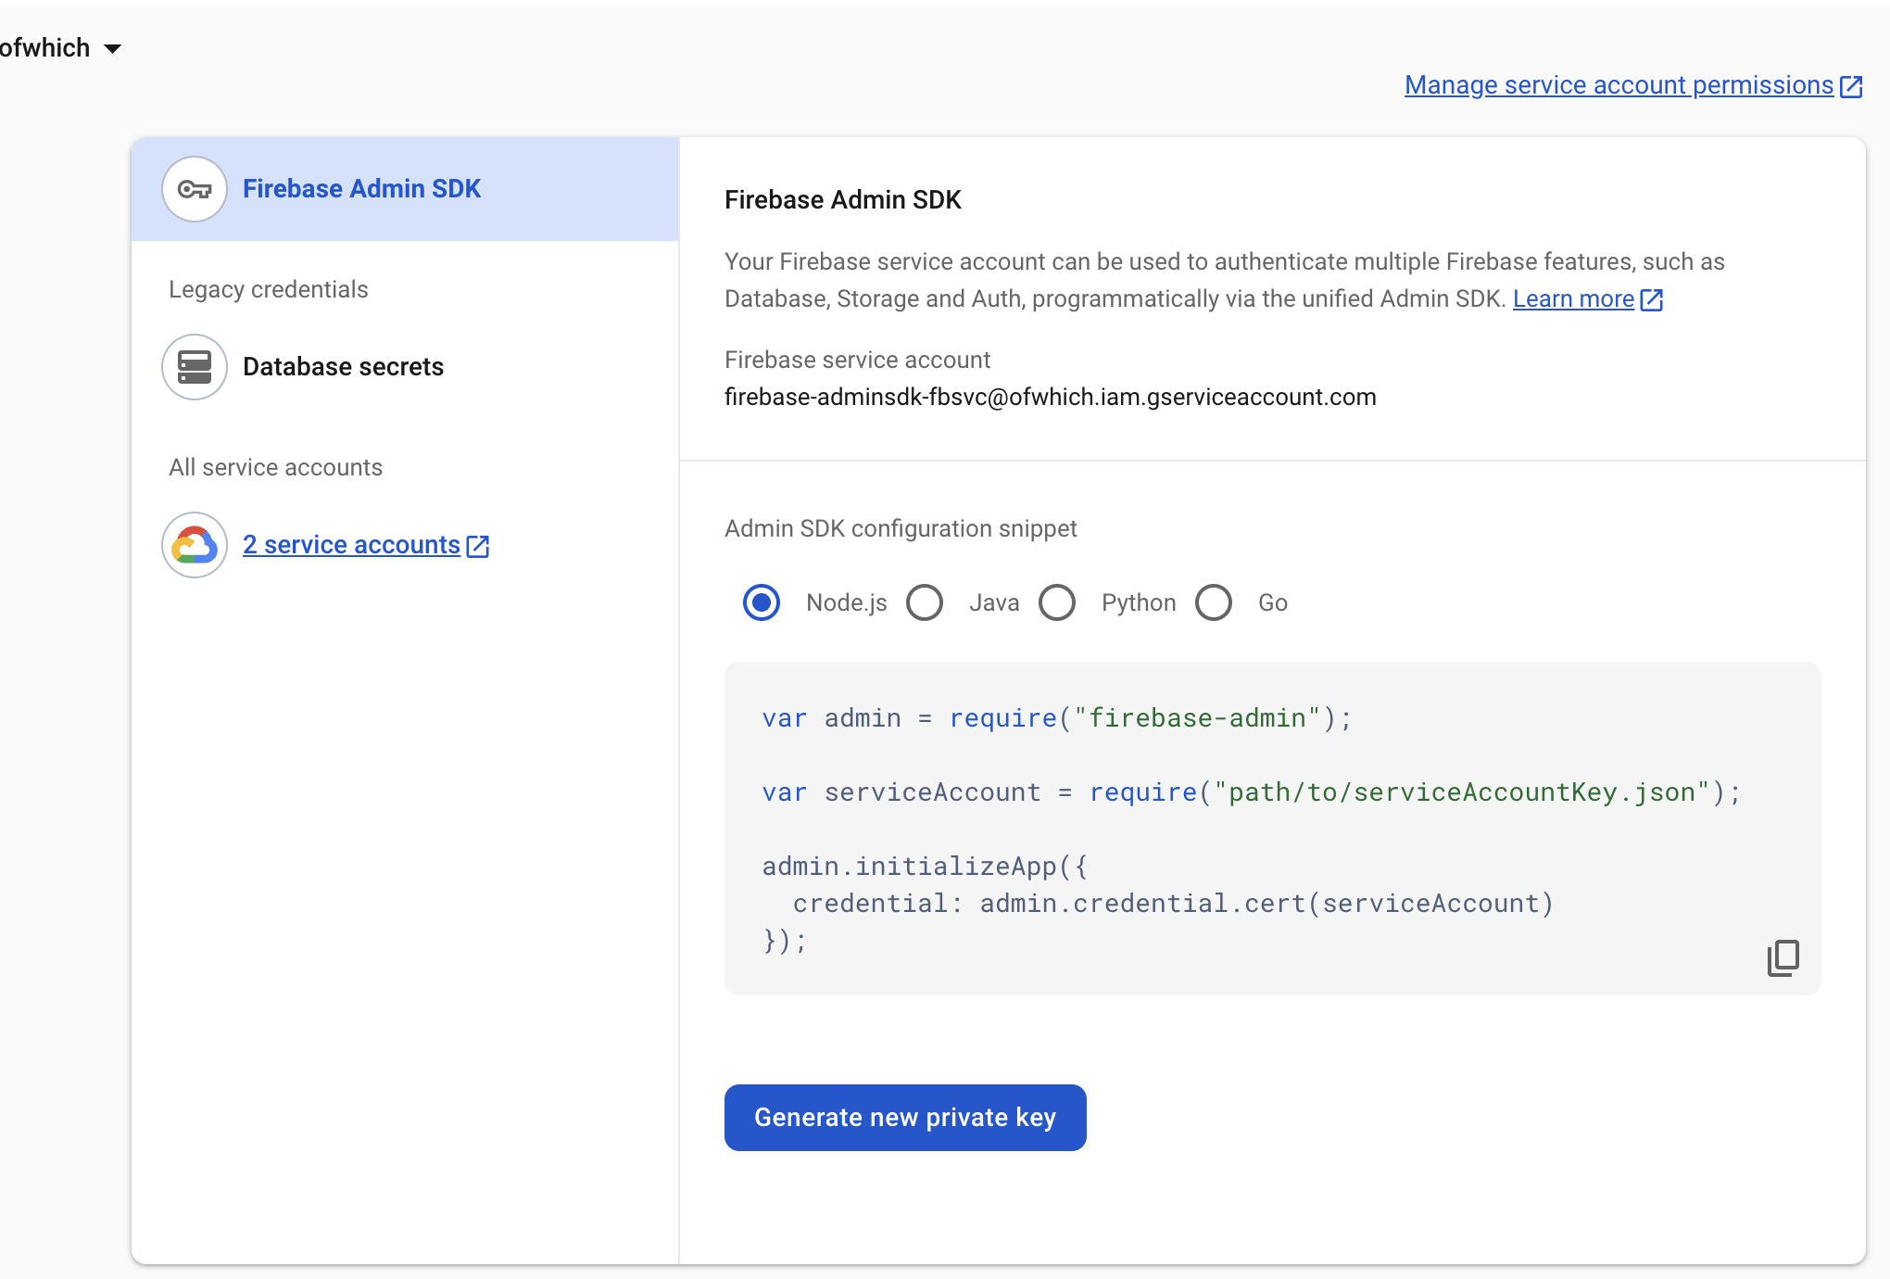The image size is (1890, 1279).
Task: Select the Node.js radio button
Action: pyautogui.click(x=762, y=602)
